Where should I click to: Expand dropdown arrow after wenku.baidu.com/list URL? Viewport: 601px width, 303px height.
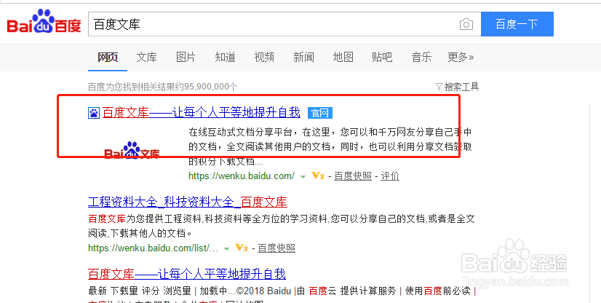(226, 249)
